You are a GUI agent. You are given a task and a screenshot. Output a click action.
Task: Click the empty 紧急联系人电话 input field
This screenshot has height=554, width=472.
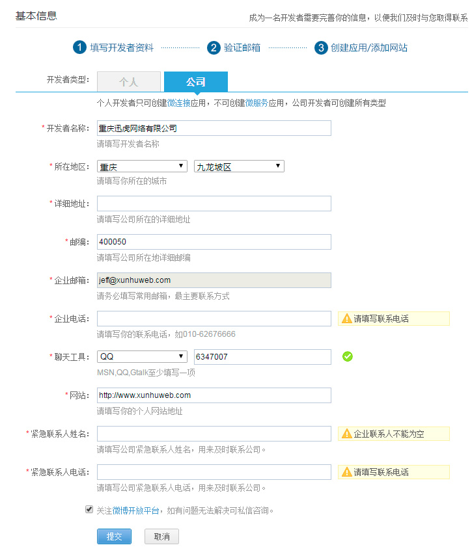click(x=214, y=471)
